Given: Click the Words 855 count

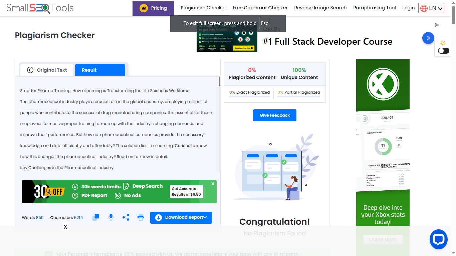Looking at the screenshot, I should point(33,218).
